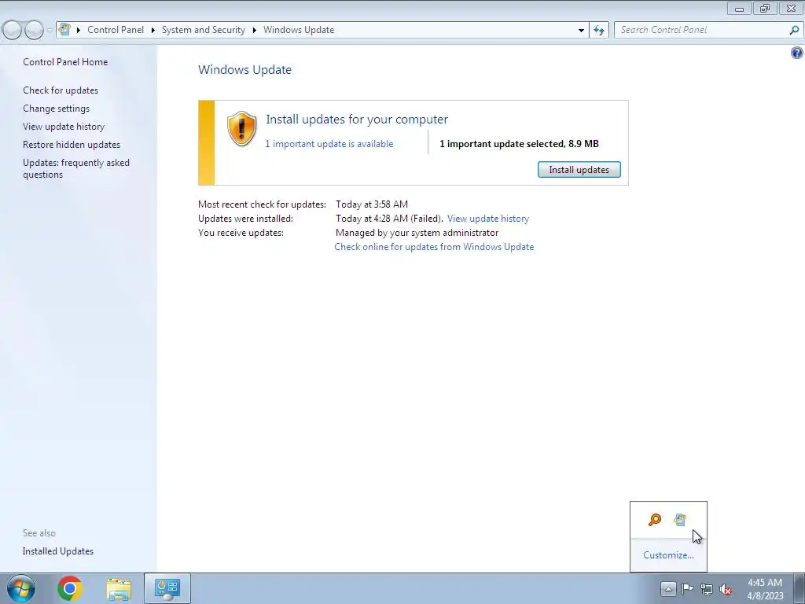Click the Windows Update breadcrumb
This screenshot has height=604, width=805.
(299, 30)
